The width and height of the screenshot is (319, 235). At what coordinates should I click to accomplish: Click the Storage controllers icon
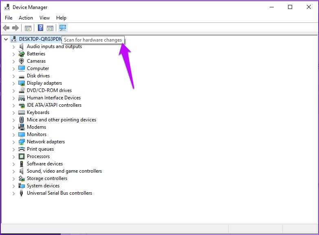pos(21,178)
